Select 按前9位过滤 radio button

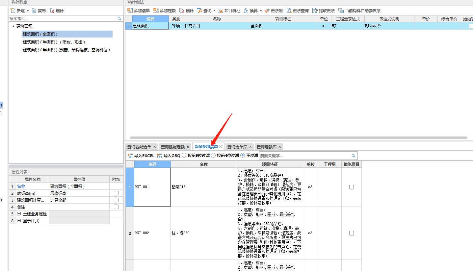(x=184, y=155)
